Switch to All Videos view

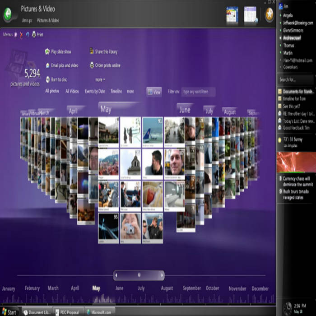tap(72, 91)
